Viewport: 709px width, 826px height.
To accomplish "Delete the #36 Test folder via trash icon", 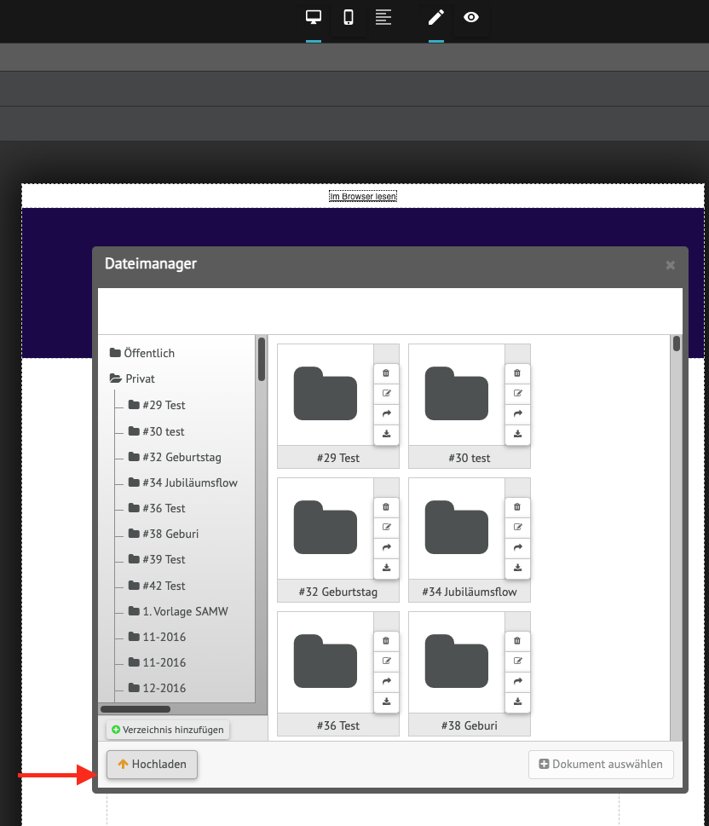I will pos(386,640).
